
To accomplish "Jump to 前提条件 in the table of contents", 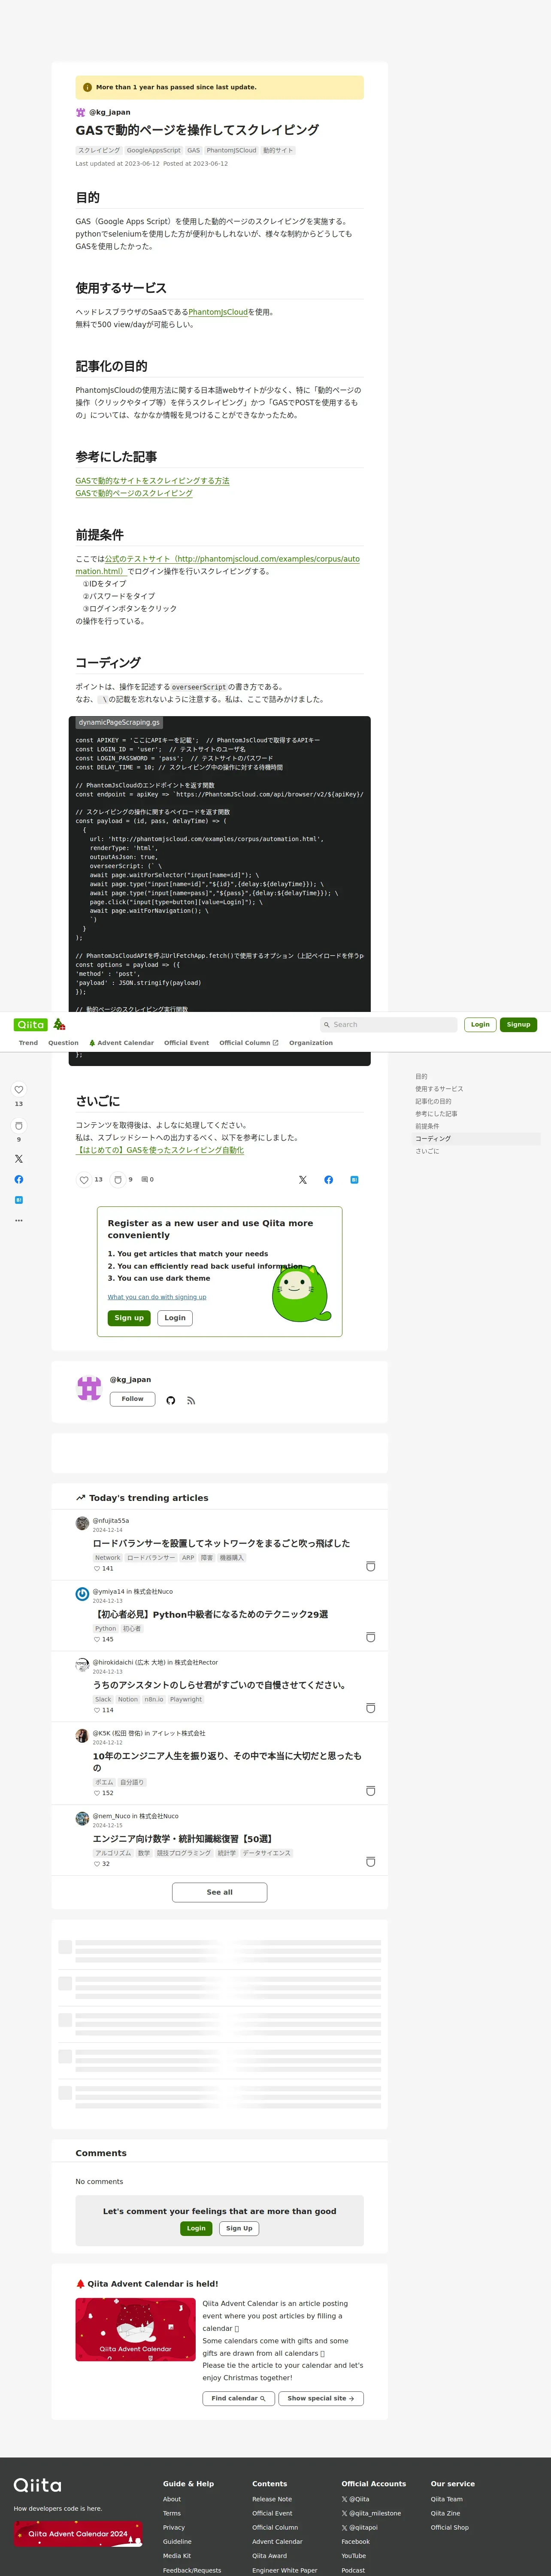I will (427, 1126).
